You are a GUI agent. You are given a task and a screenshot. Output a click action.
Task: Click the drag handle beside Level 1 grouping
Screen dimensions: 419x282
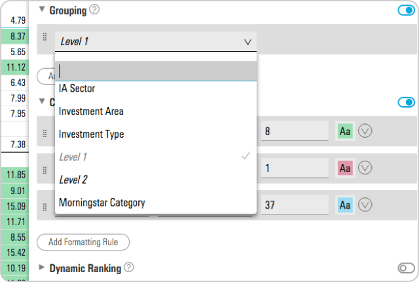45,38
